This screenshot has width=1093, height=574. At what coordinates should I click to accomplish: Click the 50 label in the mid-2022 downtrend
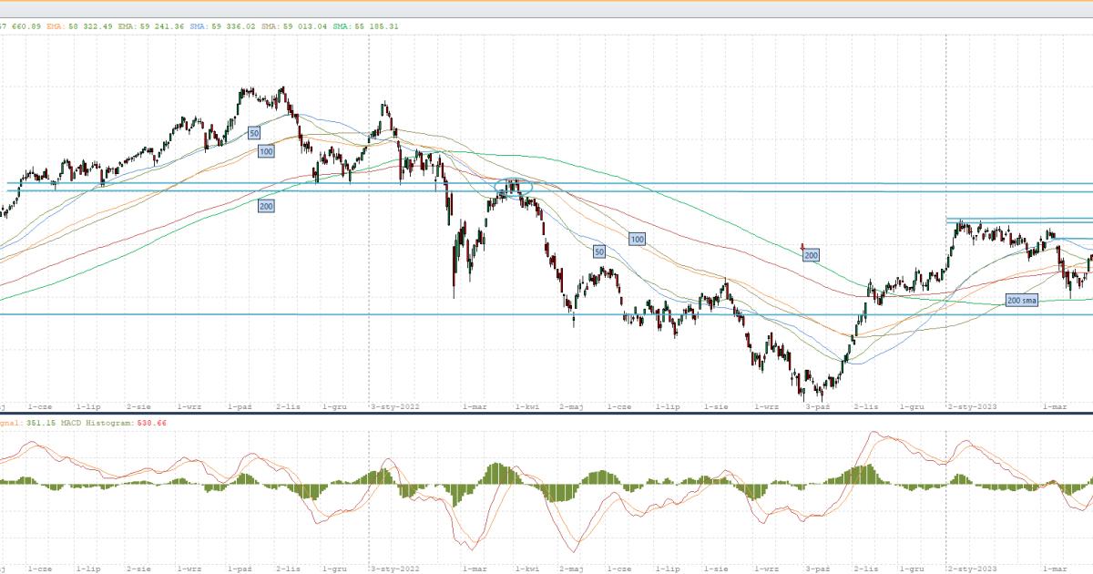(599, 251)
